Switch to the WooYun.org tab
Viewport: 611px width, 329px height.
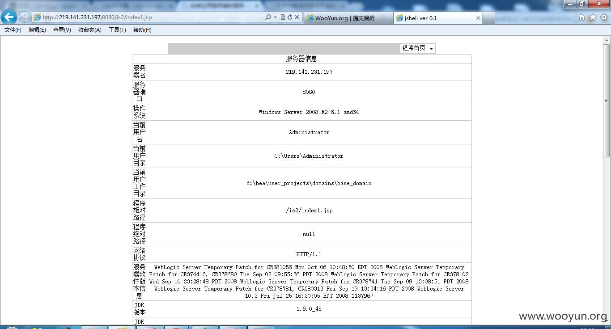pos(348,18)
